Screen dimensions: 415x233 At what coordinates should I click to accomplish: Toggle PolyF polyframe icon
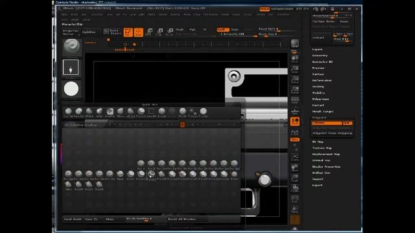[x=295, y=199]
